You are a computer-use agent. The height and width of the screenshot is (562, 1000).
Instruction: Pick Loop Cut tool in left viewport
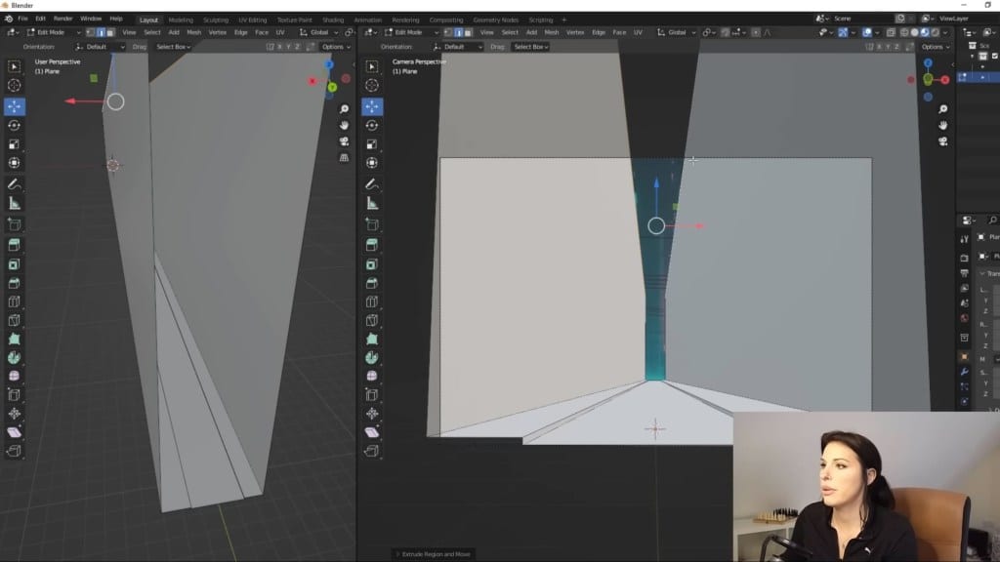coord(14,301)
